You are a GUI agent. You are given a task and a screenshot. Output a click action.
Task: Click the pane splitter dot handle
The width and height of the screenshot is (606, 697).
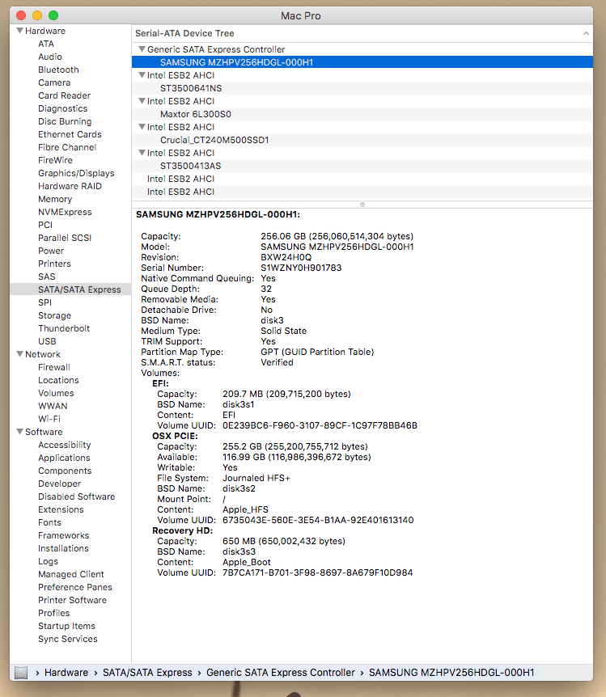362,205
